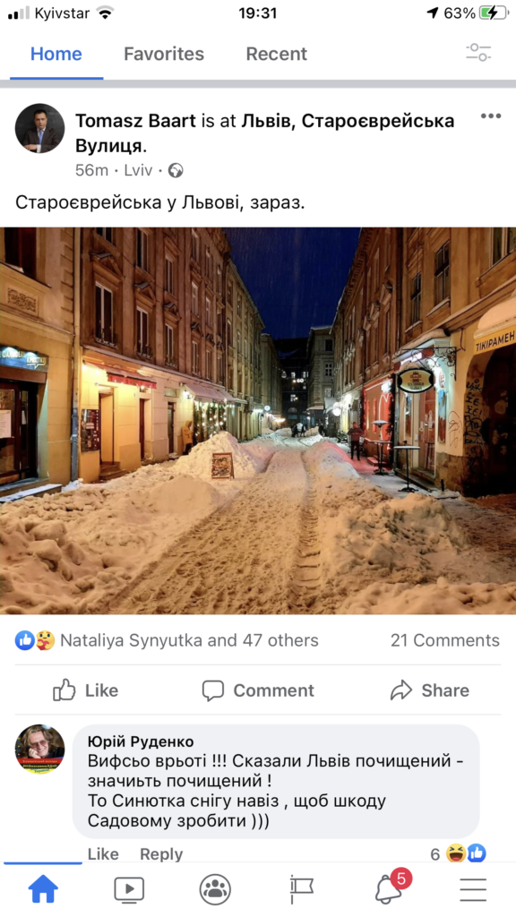The height and width of the screenshot is (917, 516).
Task: Open the 21 Comments link
Action: 445,640
